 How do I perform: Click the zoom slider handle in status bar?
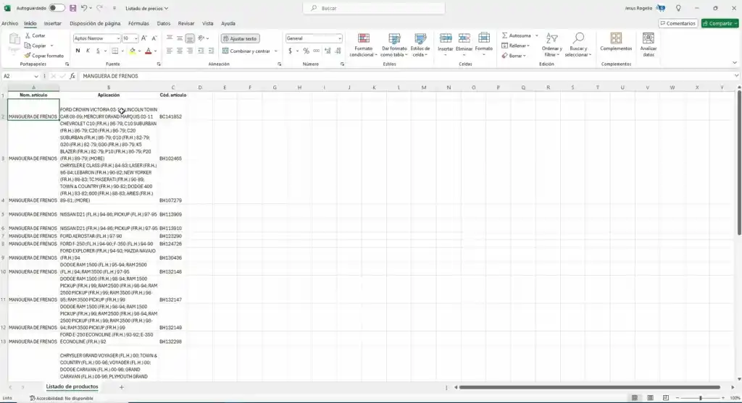[701, 398]
